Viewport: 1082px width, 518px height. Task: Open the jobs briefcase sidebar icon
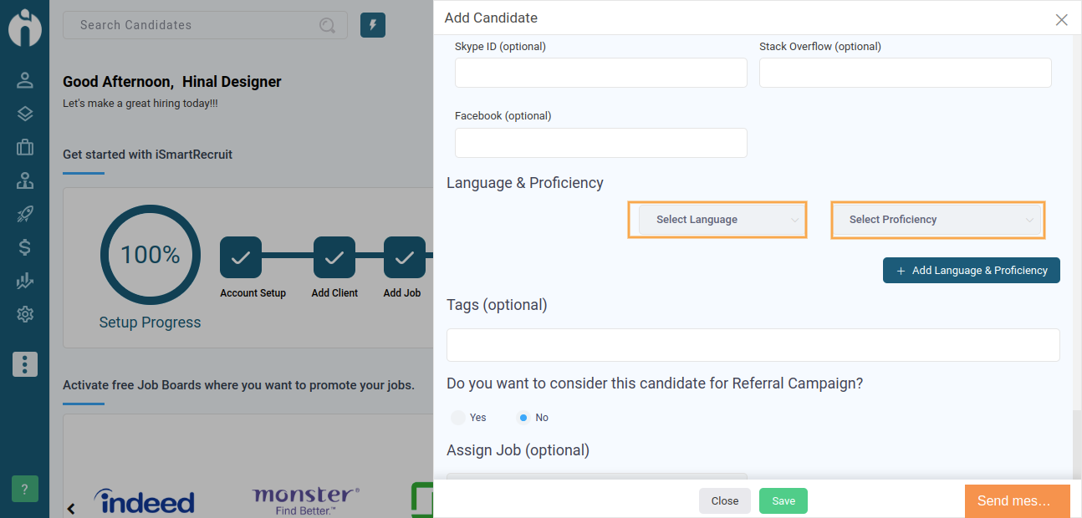pos(24,147)
